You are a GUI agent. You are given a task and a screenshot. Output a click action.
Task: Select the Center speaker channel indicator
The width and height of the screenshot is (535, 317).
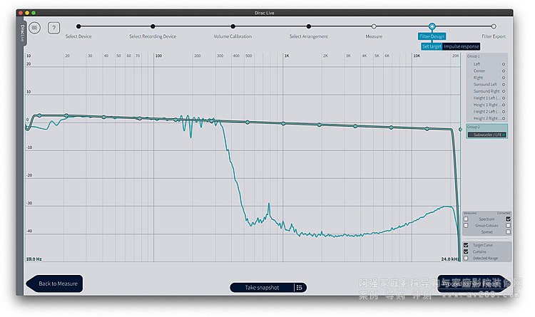504,71
